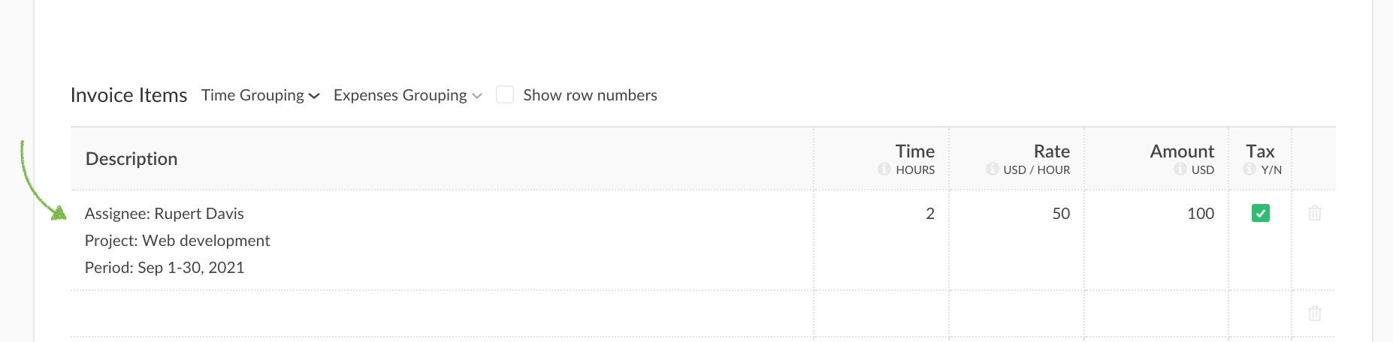Select the empty Rate cell in second row
1393x342 pixels.
[1016, 313]
